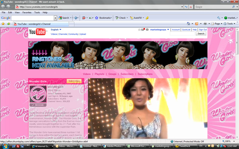The image size is (239, 149).
Task: Click the Add to Favorites icon
Action: (x=8, y=24)
